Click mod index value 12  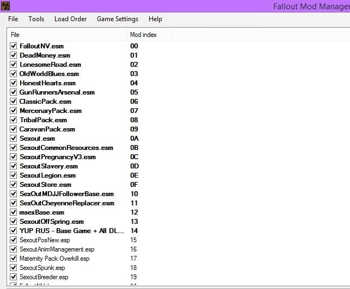tap(134, 212)
